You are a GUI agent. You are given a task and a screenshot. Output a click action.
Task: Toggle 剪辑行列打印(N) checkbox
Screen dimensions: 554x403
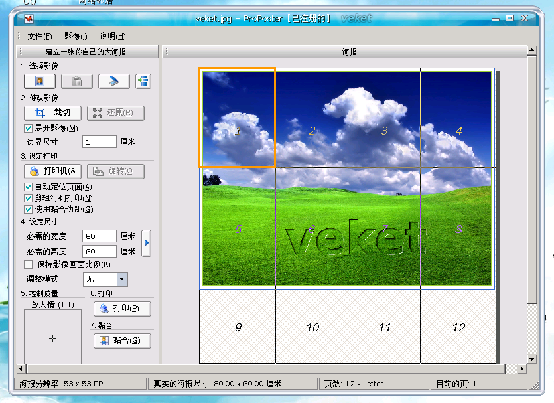point(29,198)
